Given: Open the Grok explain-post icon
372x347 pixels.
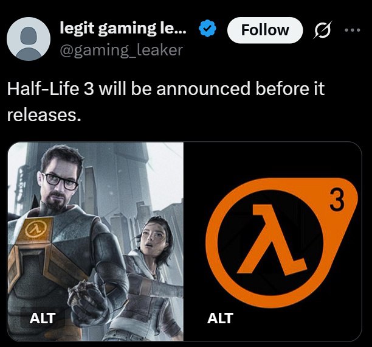Looking at the screenshot, I should (x=323, y=30).
